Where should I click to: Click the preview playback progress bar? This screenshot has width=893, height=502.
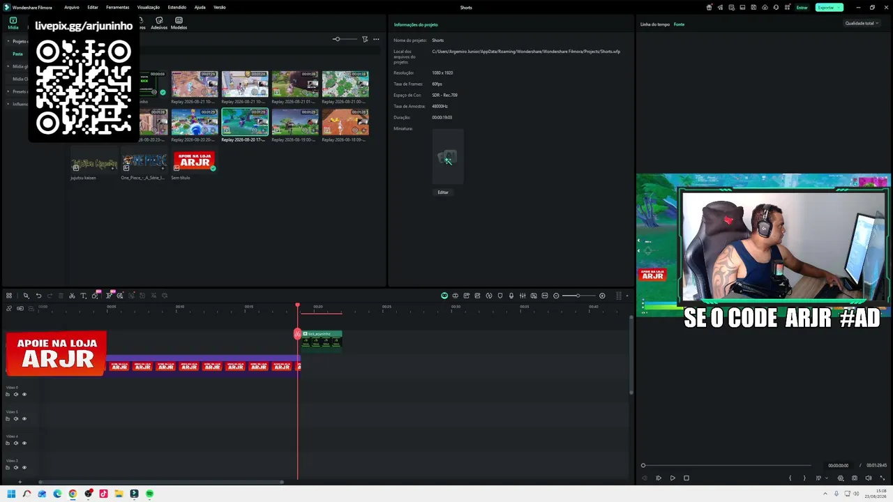pos(726,465)
